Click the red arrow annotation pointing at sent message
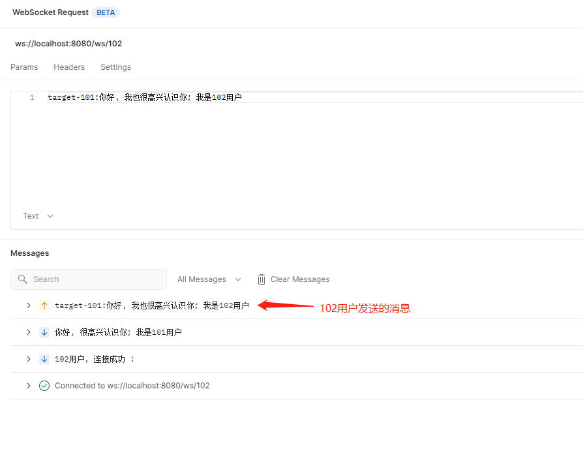 pos(287,303)
